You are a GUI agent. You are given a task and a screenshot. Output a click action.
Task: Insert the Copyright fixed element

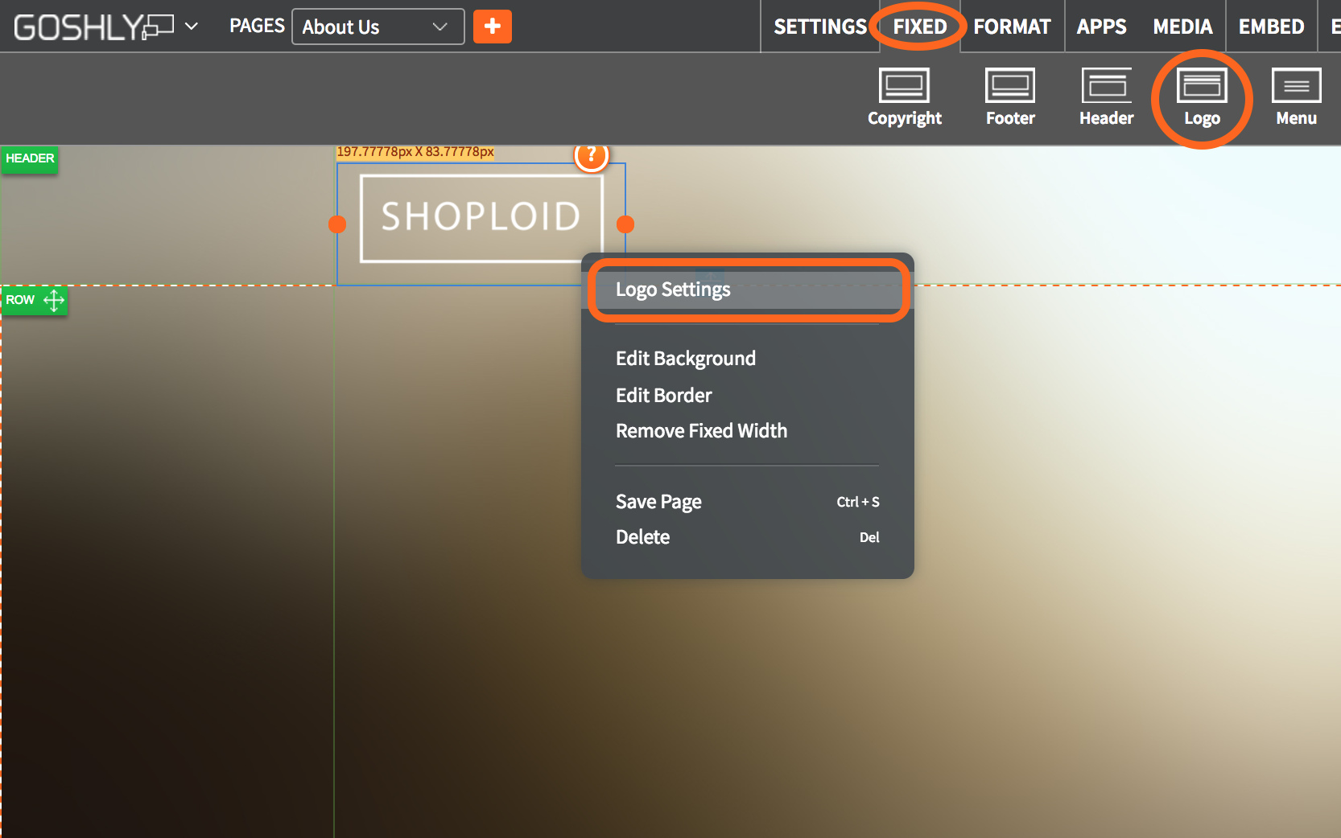coord(905,97)
